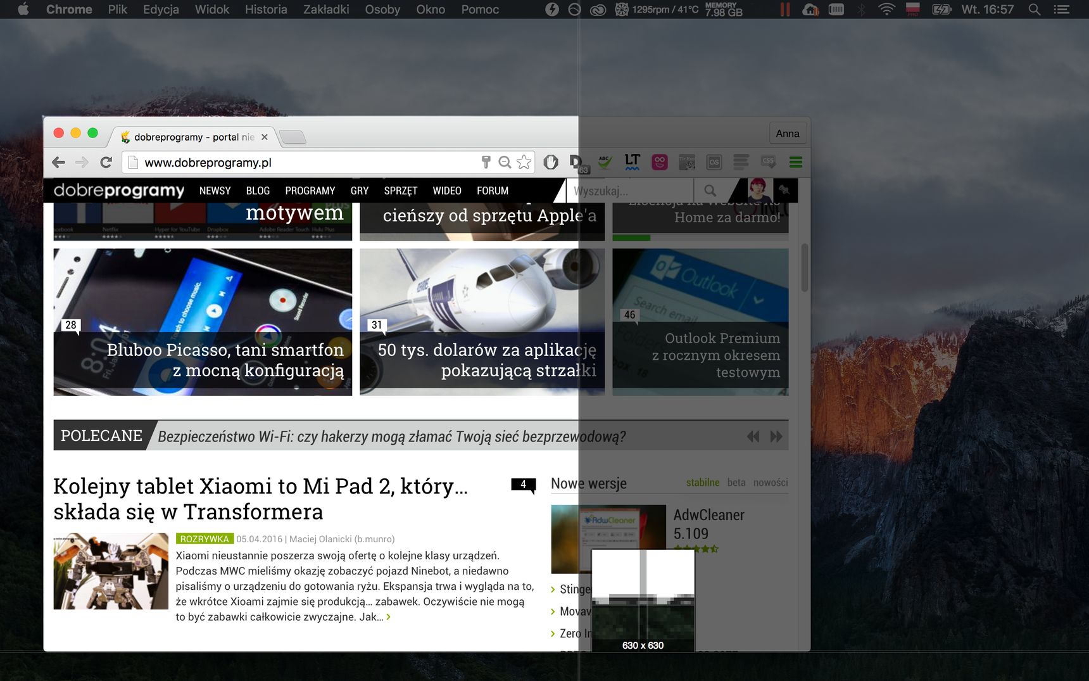1089x681 pixels.
Task: Open the BLOG section
Action: pos(258,191)
